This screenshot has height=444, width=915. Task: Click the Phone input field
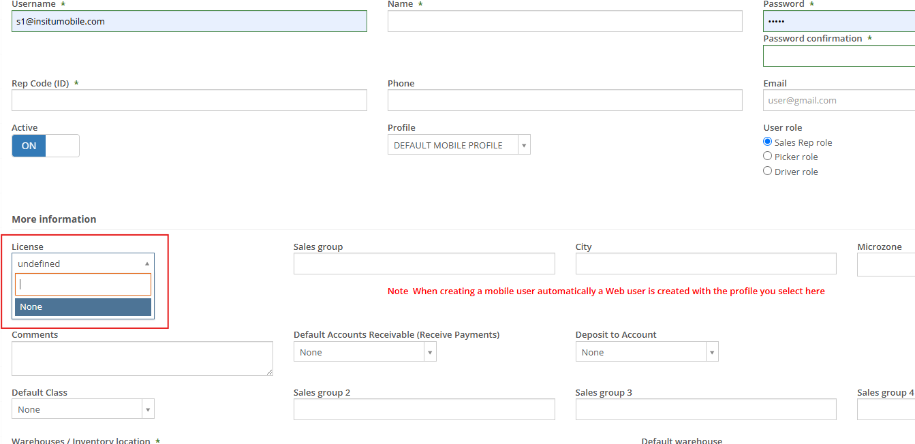pyautogui.click(x=565, y=100)
